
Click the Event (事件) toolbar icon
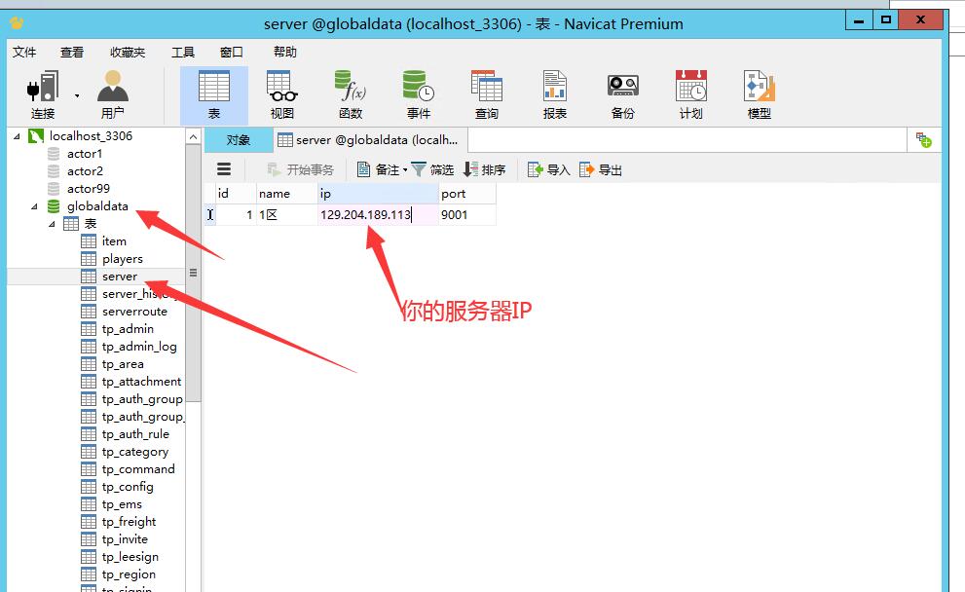[419, 95]
